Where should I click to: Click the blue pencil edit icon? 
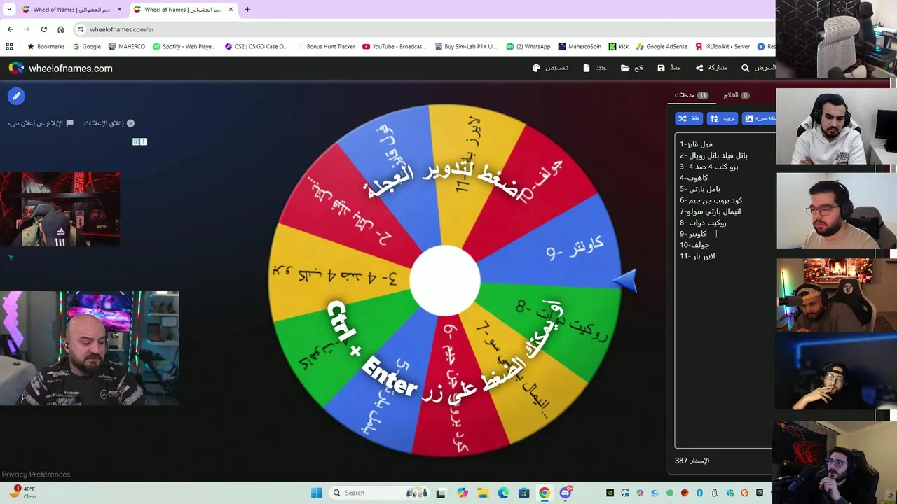tap(16, 96)
